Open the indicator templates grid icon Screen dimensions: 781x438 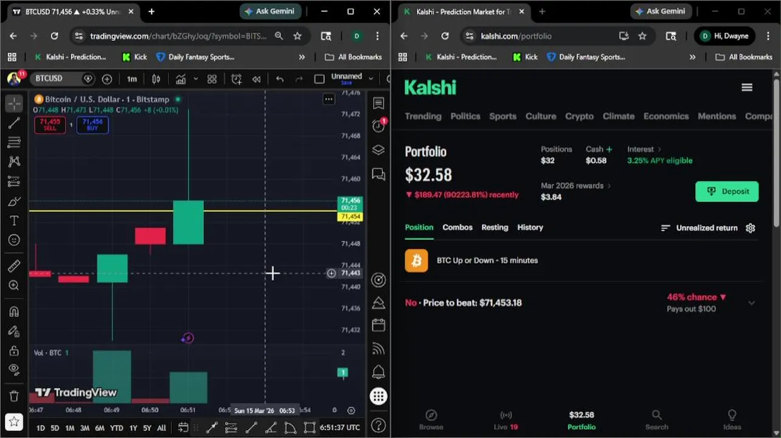point(212,78)
